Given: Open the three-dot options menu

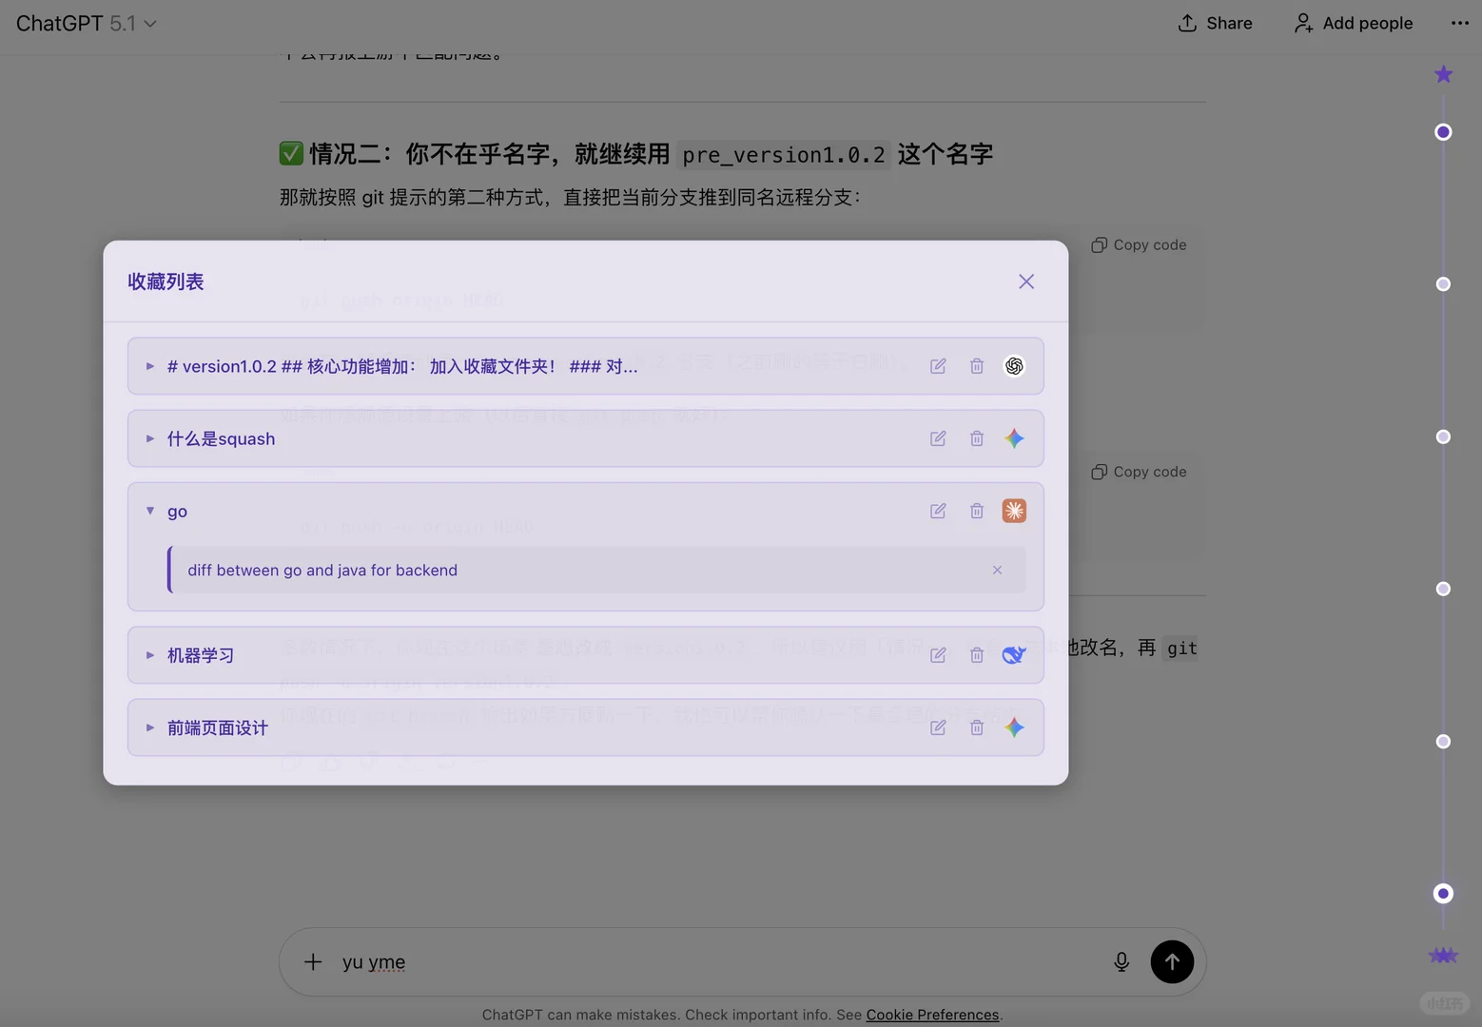Looking at the screenshot, I should click(x=1459, y=23).
